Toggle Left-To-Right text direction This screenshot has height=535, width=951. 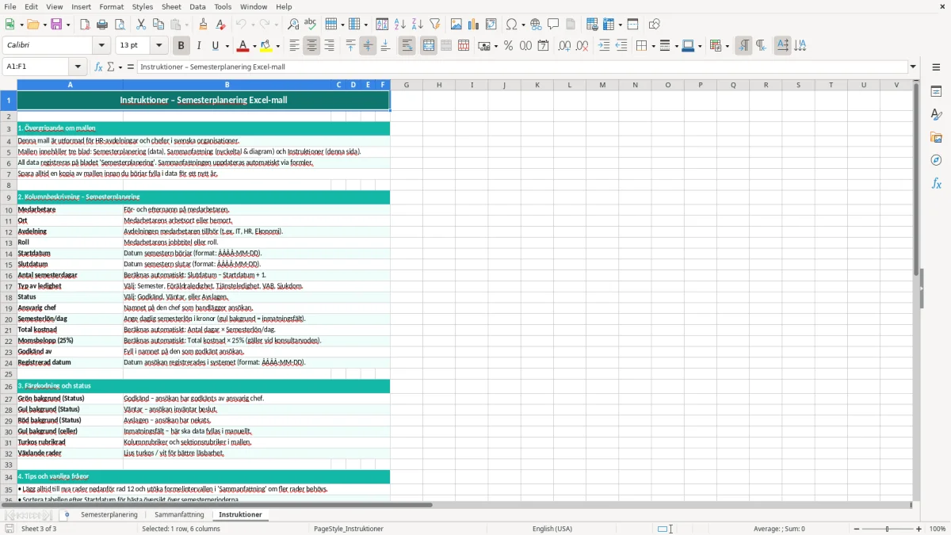click(x=743, y=46)
